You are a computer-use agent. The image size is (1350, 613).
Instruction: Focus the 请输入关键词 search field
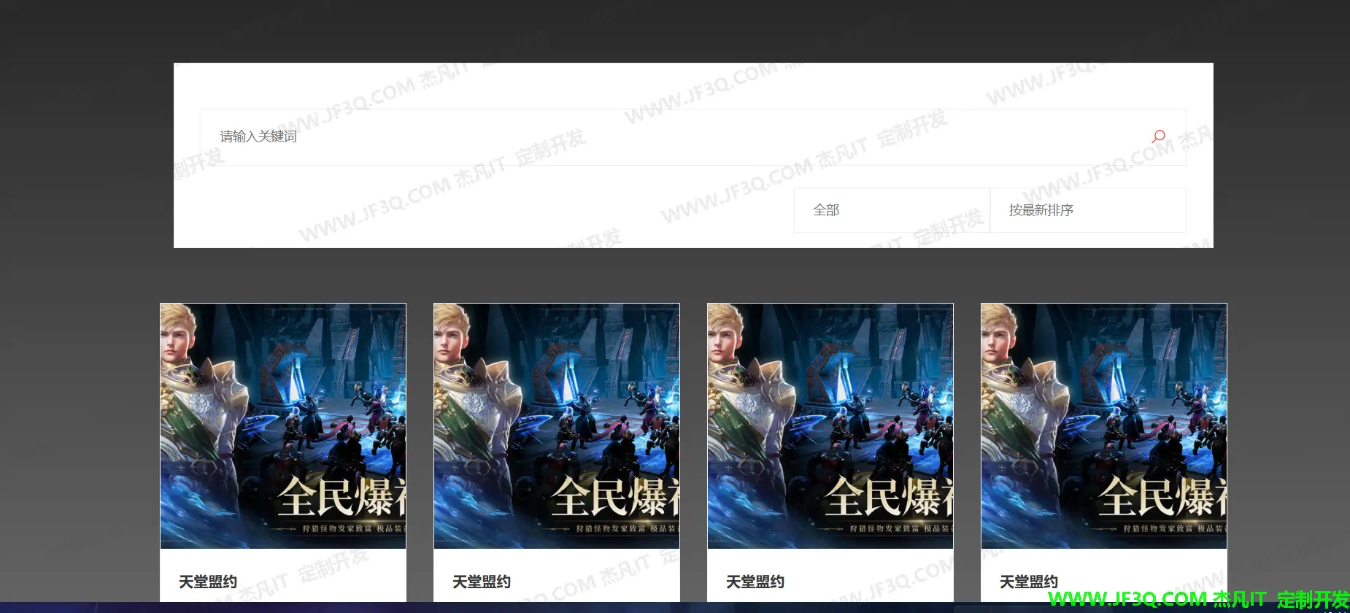(657, 137)
